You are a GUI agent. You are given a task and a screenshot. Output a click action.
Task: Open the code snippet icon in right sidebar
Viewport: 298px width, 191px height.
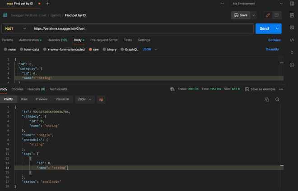pyautogui.click(x=292, y=40)
